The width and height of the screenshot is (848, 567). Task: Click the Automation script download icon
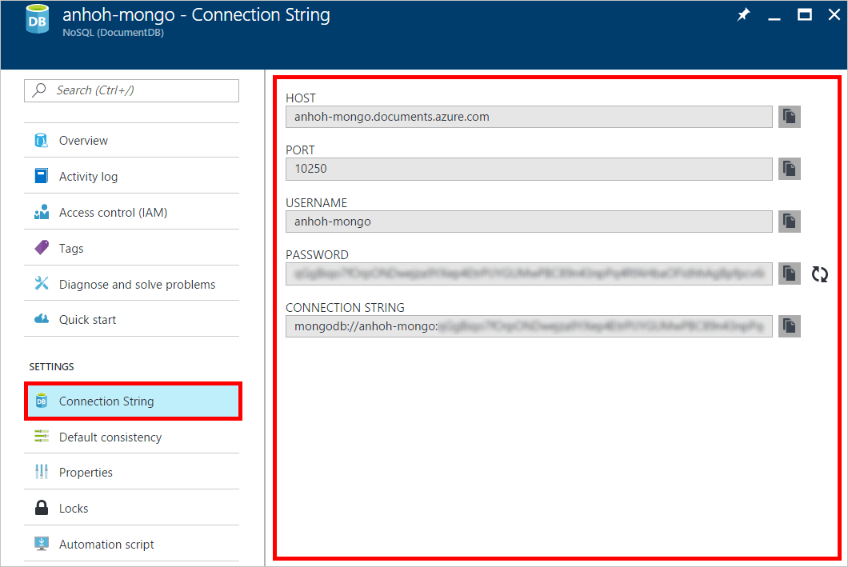tap(41, 543)
